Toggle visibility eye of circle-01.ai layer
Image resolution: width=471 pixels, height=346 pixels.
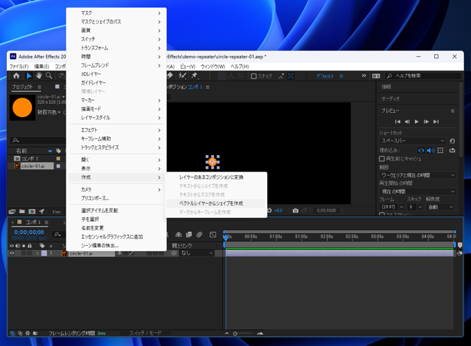pyautogui.click(x=12, y=253)
